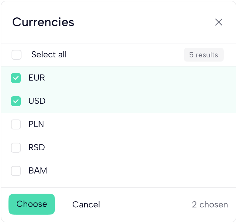
Task: Click the 2 chosen counter text
Action: 210,205
